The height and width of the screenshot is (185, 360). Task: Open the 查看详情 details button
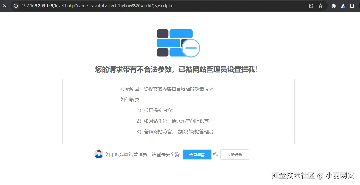[x=197, y=155]
